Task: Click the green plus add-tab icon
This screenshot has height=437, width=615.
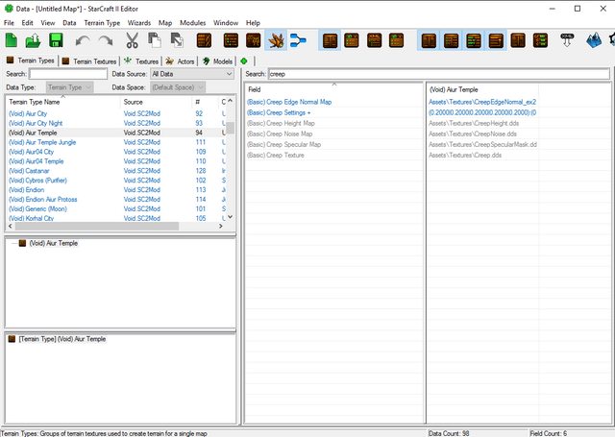Action: [x=244, y=61]
